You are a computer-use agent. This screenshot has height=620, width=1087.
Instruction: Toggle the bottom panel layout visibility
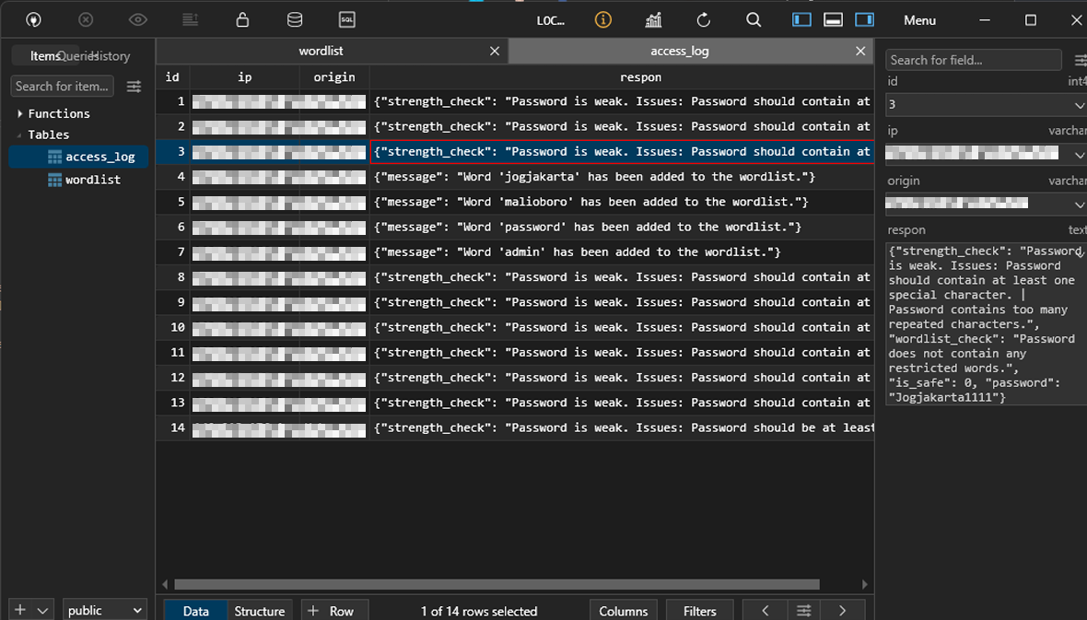click(833, 19)
